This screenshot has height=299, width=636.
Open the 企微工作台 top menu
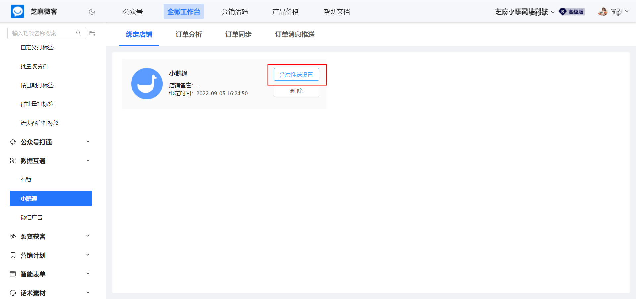click(184, 12)
